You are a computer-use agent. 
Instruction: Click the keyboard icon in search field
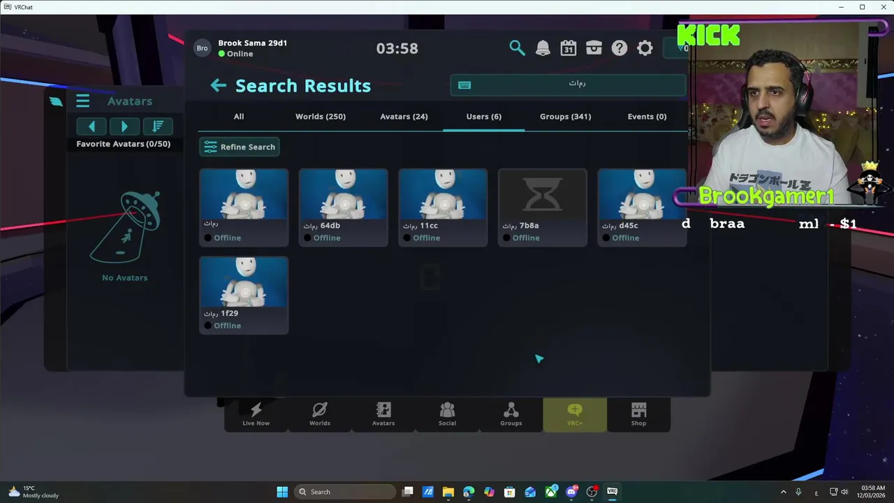pyautogui.click(x=464, y=85)
